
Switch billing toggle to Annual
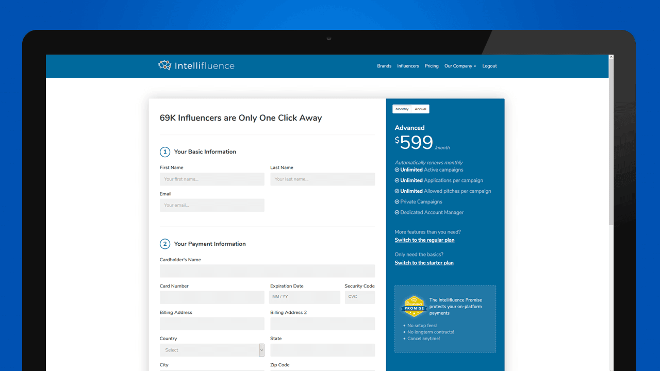pyautogui.click(x=421, y=109)
